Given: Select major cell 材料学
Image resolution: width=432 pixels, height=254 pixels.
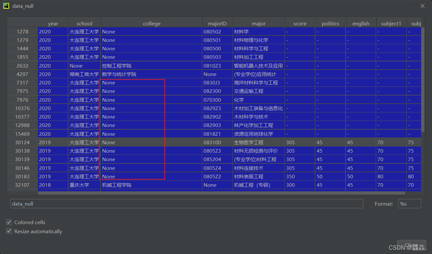Looking at the screenshot, I should (259, 32).
